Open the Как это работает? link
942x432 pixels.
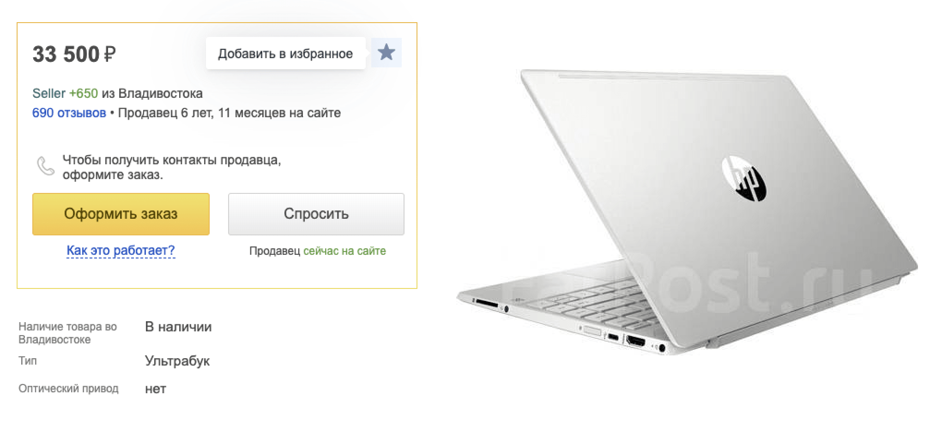121,251
